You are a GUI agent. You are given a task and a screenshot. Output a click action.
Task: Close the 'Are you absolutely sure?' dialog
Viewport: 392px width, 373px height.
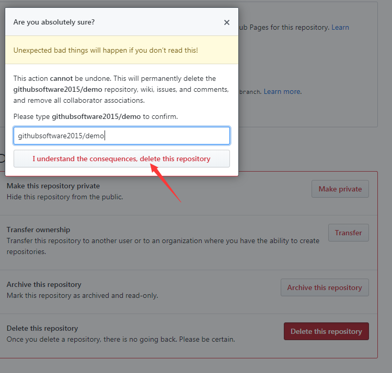226,22
